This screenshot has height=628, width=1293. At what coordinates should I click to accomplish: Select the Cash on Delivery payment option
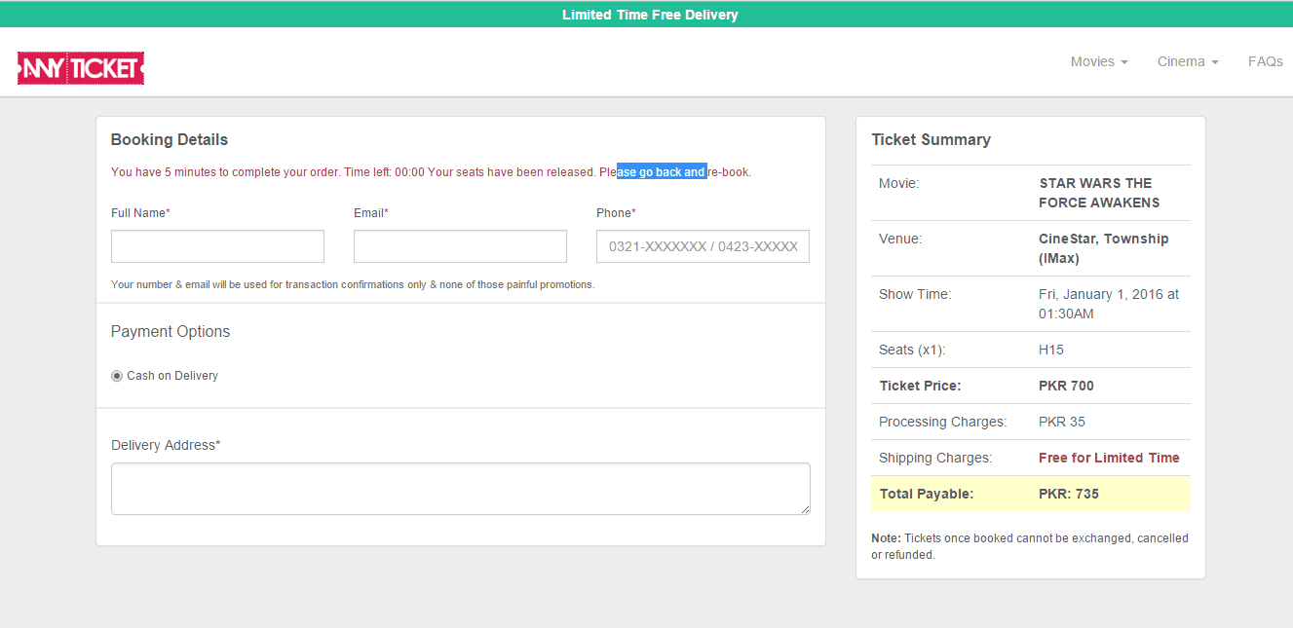tap(116, 375)
